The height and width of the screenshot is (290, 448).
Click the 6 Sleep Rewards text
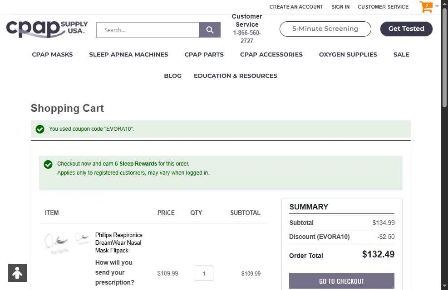136,164
